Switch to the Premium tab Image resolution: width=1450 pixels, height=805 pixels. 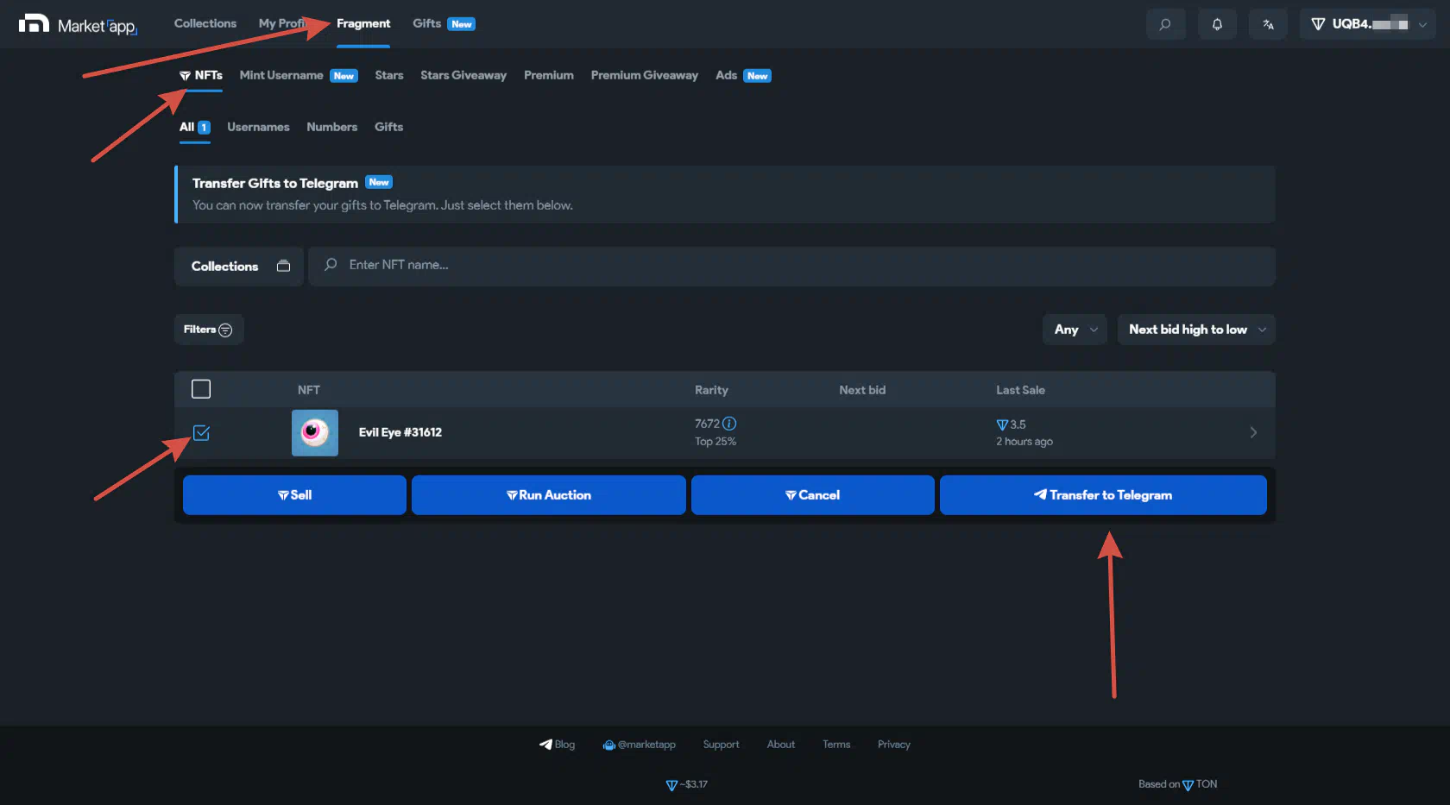click(549, 75)
